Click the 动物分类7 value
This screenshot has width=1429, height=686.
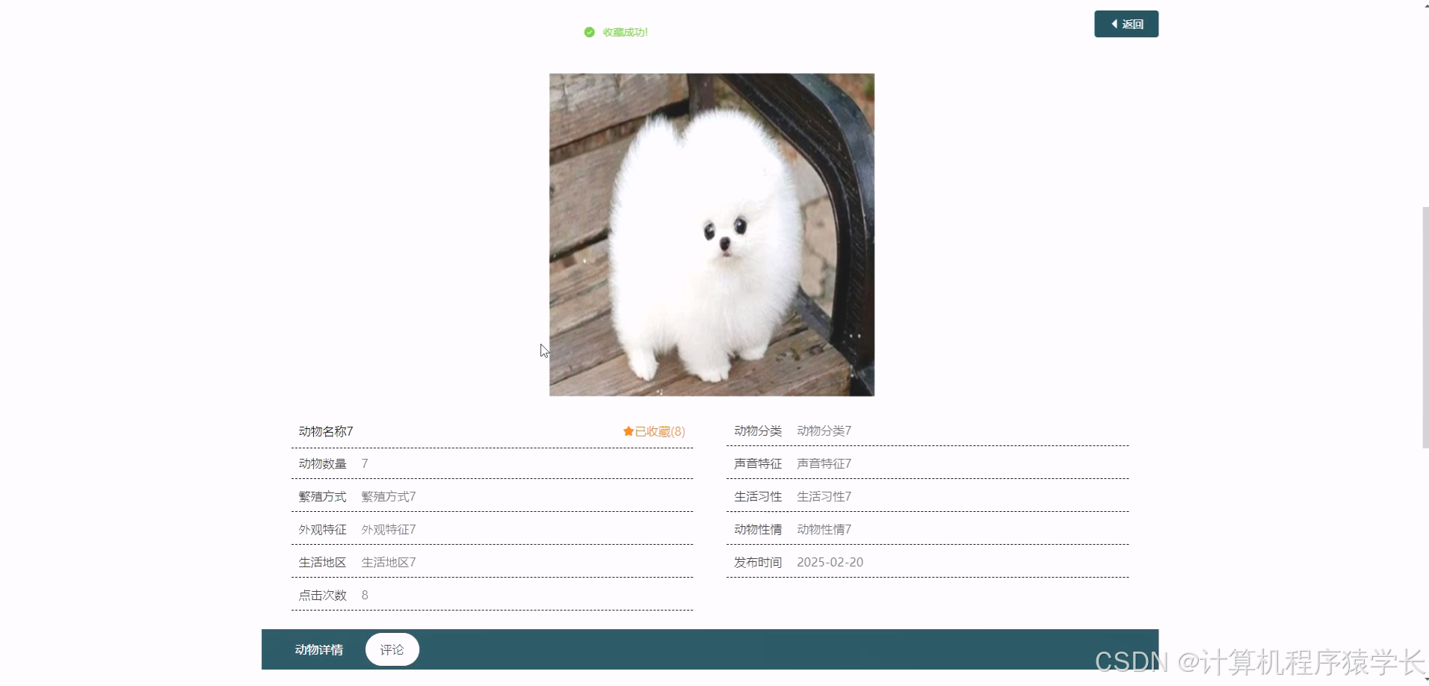pyautogui.click(x=824, y=430)
